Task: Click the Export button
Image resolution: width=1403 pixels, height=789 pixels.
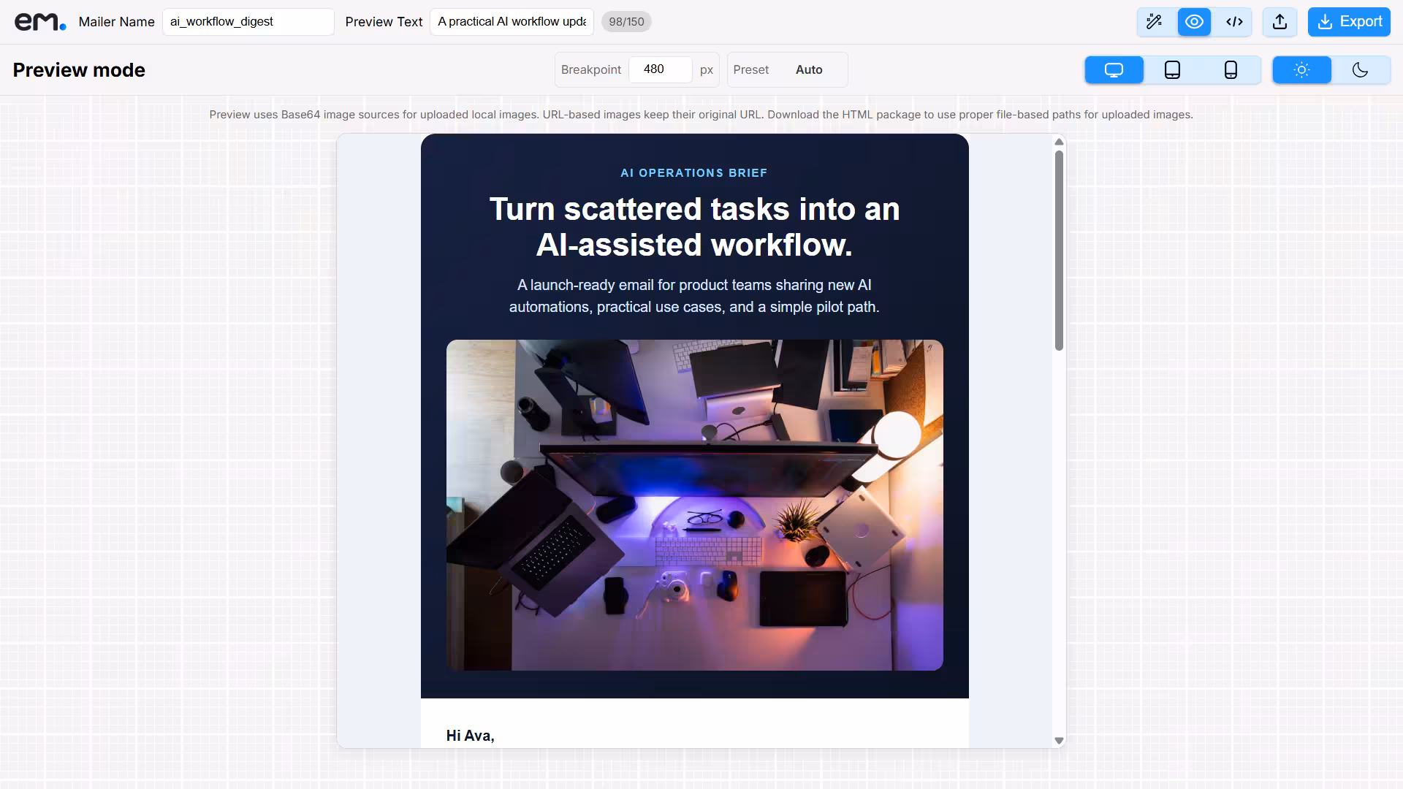Action: pos(1349,22)
